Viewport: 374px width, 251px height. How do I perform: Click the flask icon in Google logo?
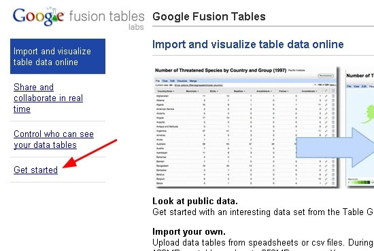click(x=54, y=15)
